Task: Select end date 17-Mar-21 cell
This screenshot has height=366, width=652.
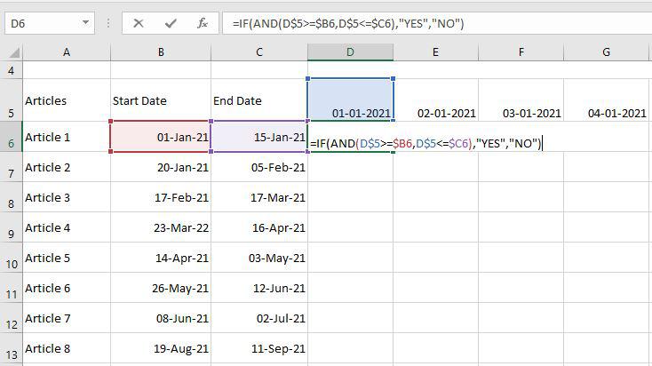Action: (x=259, y=197)
